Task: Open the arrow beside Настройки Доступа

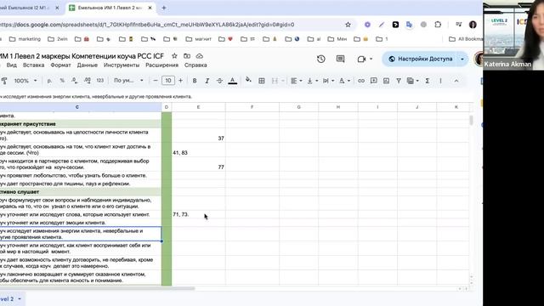Action: tap(462, 59)
